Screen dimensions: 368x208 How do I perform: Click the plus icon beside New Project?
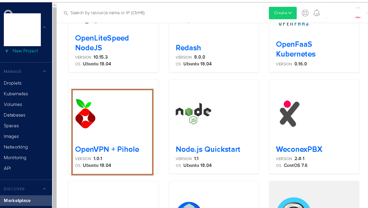[x=7, y=51]
